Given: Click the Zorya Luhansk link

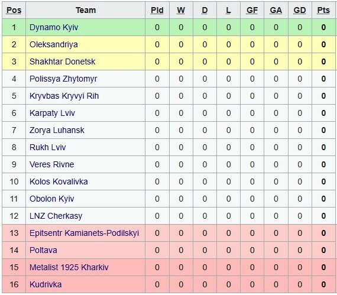Looking at the screenshot, I should tap(57, 131).
